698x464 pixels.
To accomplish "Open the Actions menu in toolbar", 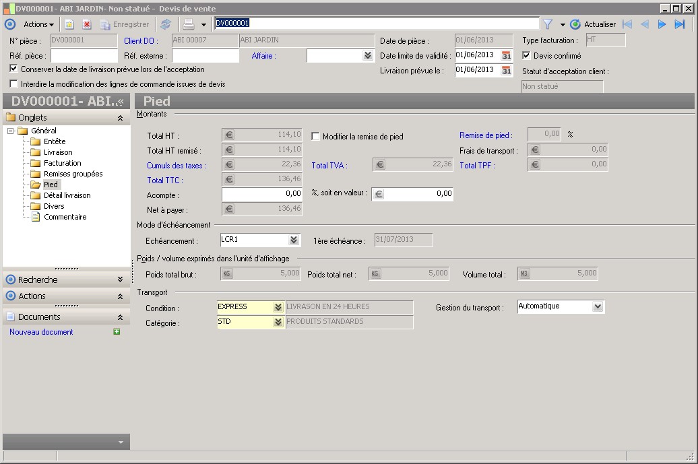I will (38, 24).
